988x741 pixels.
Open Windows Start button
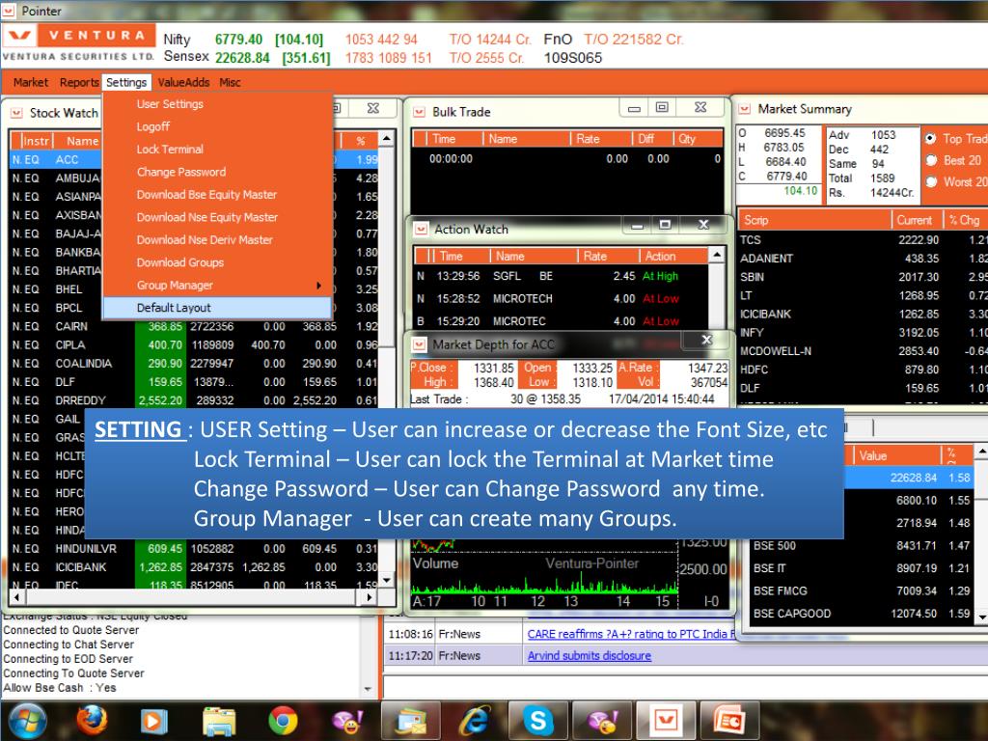[x=27, y=722]
